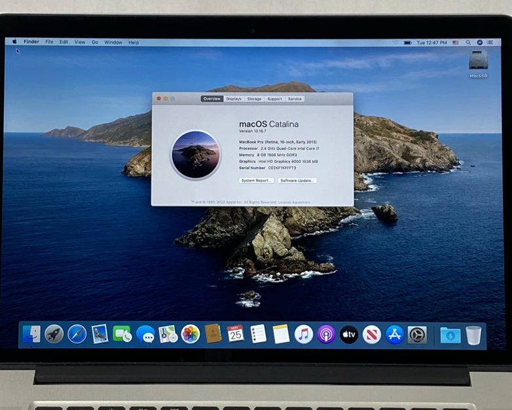Open the Finder menu
The image size is (512, 410).
coord(31,42)
